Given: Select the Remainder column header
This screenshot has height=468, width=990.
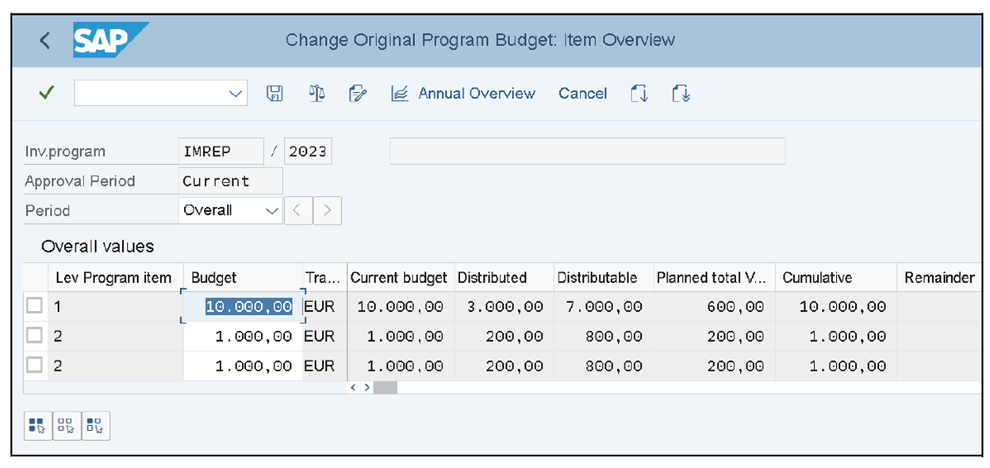Looking at the screenshot, I should point(939,278).
